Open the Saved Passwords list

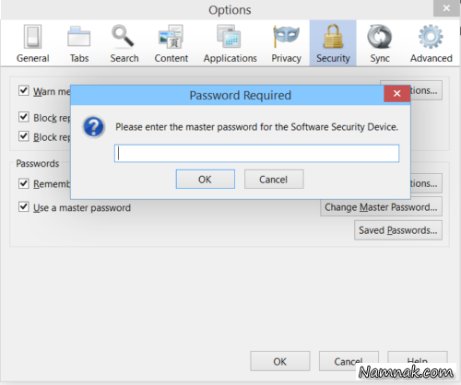pyautogui.click(x=398, y=230)
